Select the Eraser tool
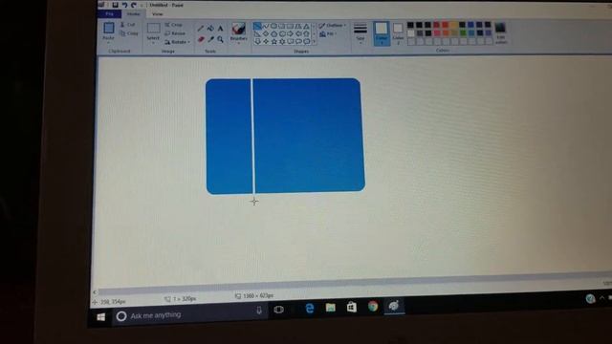The width and height of the screenshot is (612, 344). (201, 39)
